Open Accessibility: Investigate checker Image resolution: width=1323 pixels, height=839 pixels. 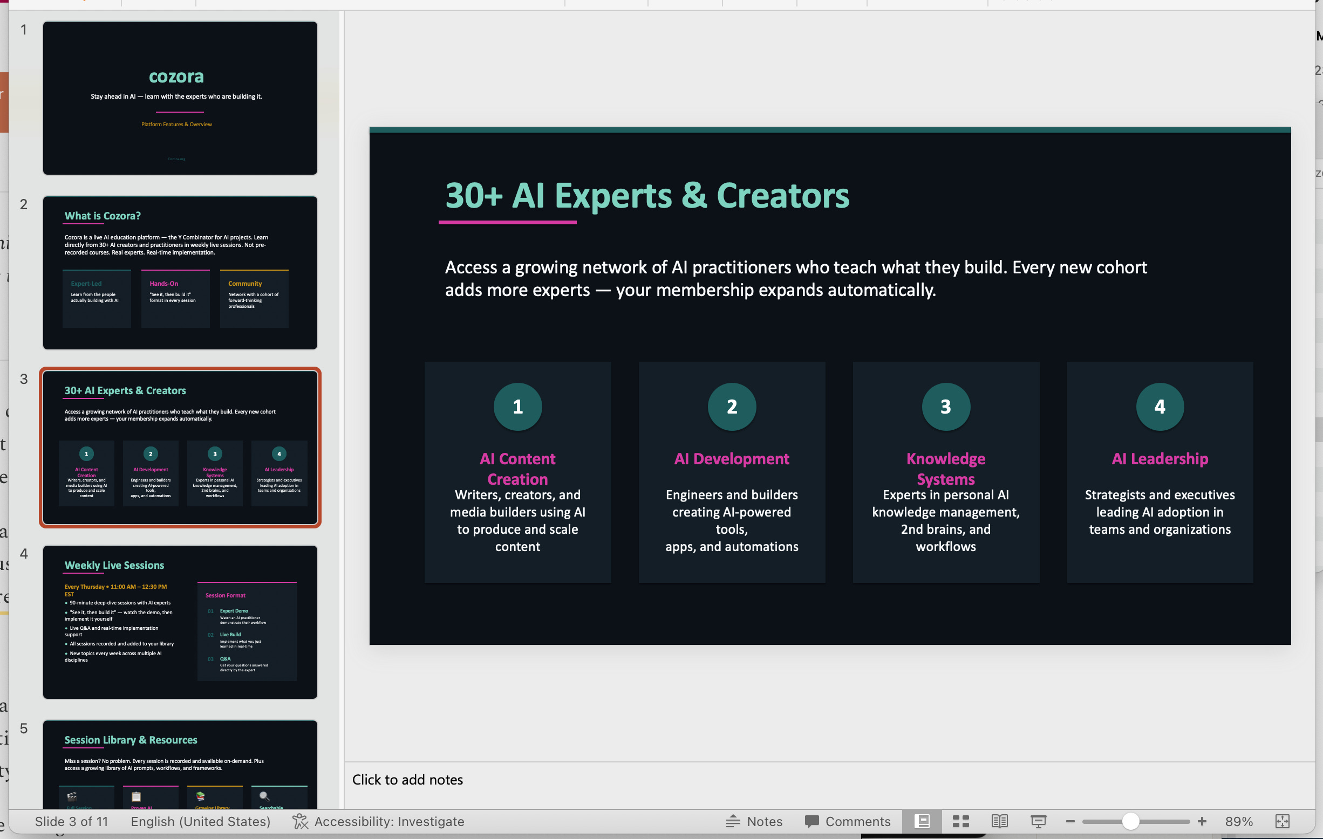[x=379, y=821]
